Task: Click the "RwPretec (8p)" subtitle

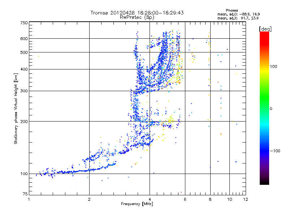Action: click(x=137, y=17)
